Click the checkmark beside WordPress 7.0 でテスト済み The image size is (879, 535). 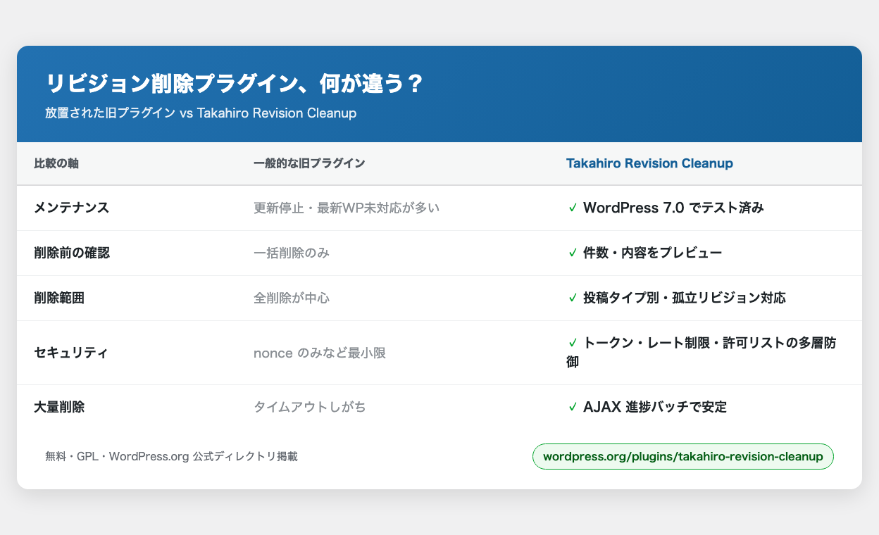click(x=573, y=208)
